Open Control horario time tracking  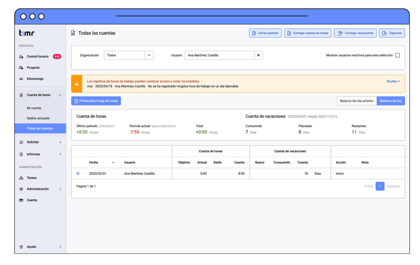coord(37,56)
